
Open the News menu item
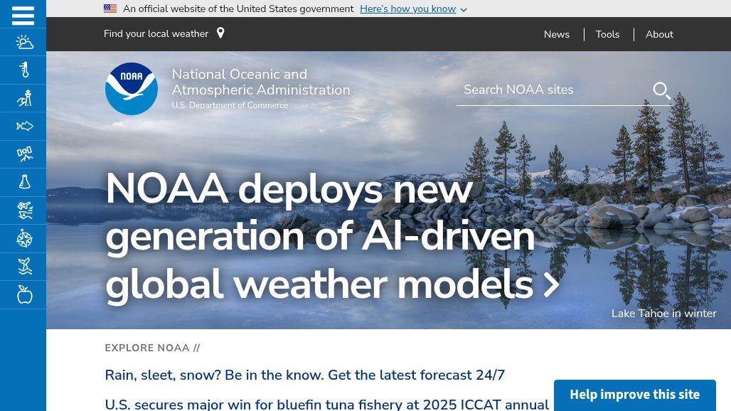pyautogui.click(x=557, y=34)
